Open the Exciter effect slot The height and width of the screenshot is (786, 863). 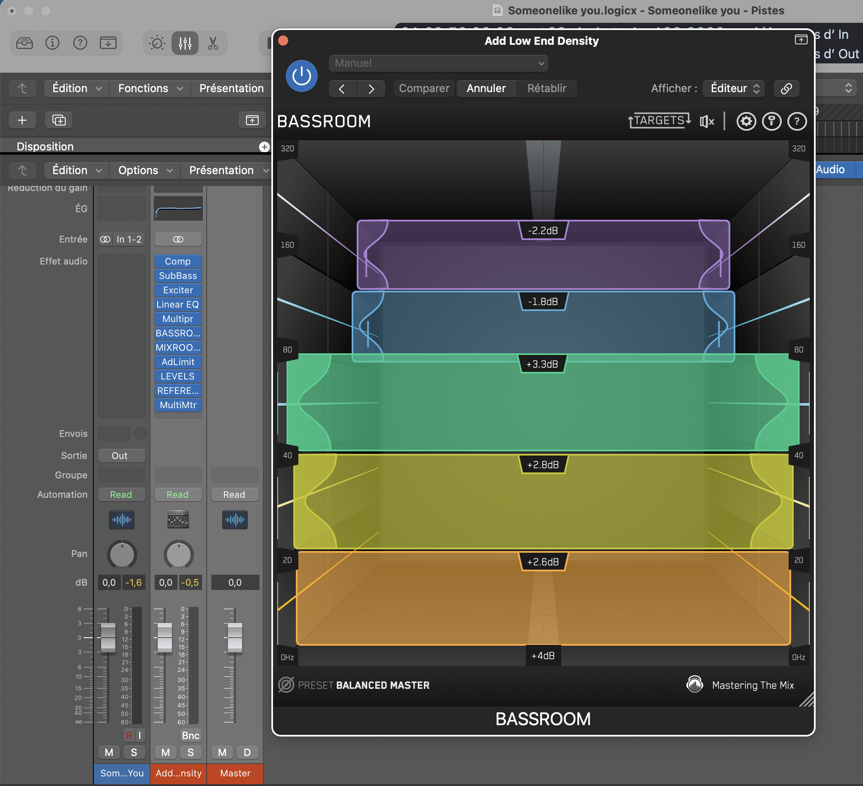click(178, 290)
